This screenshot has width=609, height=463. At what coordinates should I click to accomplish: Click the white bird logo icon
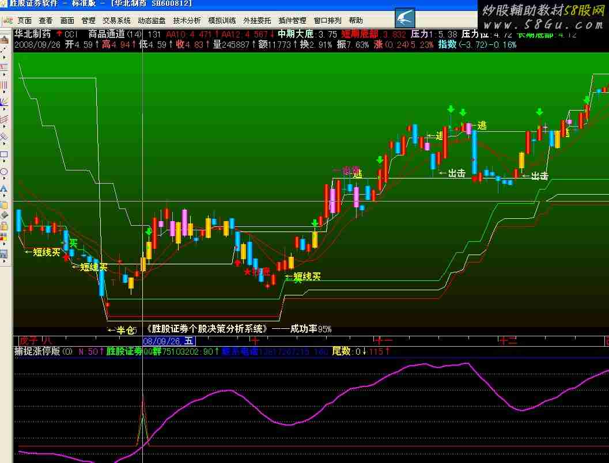pyautogui.click(x=404, y=18)
